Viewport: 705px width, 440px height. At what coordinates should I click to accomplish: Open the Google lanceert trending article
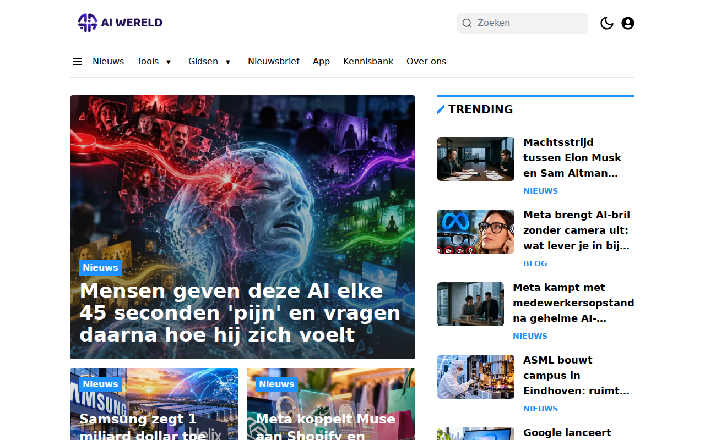point(567,433)
